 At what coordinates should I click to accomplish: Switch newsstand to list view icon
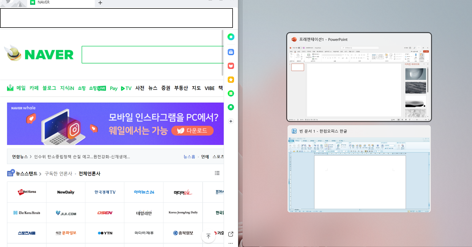pyautogui.click(x=217, y=173)
